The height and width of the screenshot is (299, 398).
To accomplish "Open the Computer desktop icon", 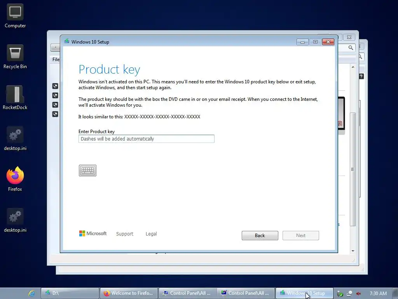I will click(15, 16).
